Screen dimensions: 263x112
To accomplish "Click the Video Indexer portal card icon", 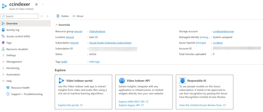I will (x=61, y=81).
